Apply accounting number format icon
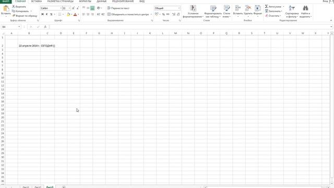The width and height of the screenshot is (334, 188). coord(157,14)
